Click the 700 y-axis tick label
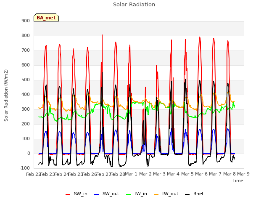The height and width of the screenshot is (202, 269). coord(26,50)
